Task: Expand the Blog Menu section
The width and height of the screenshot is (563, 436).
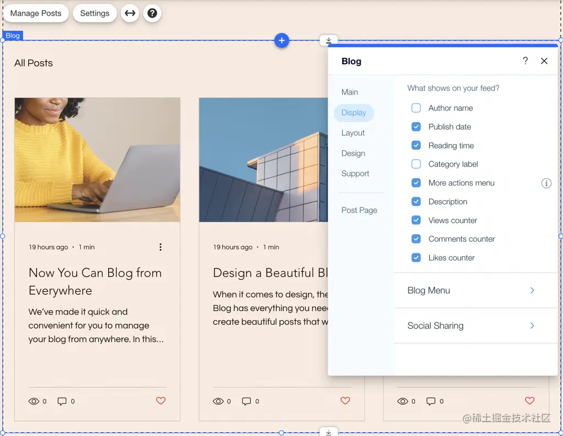Action: click(476, 290)
